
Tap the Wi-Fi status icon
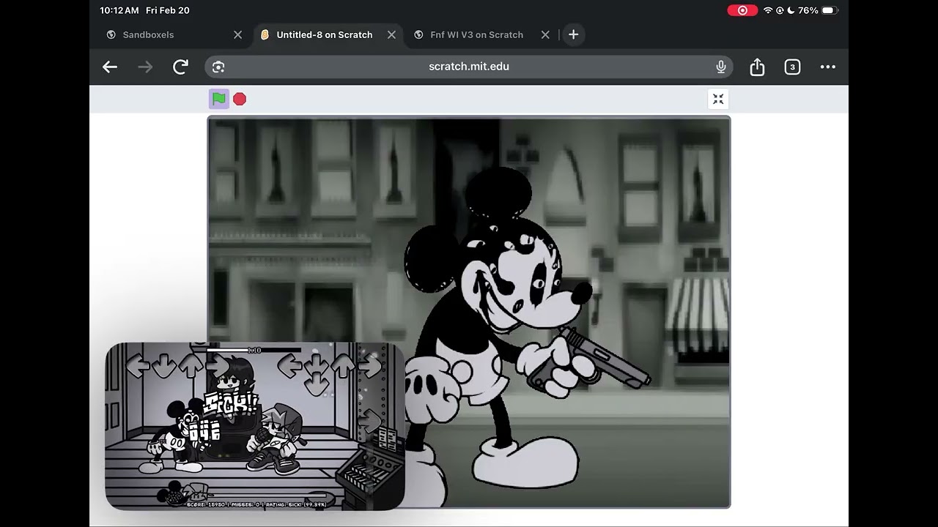(x=768, y=10)
